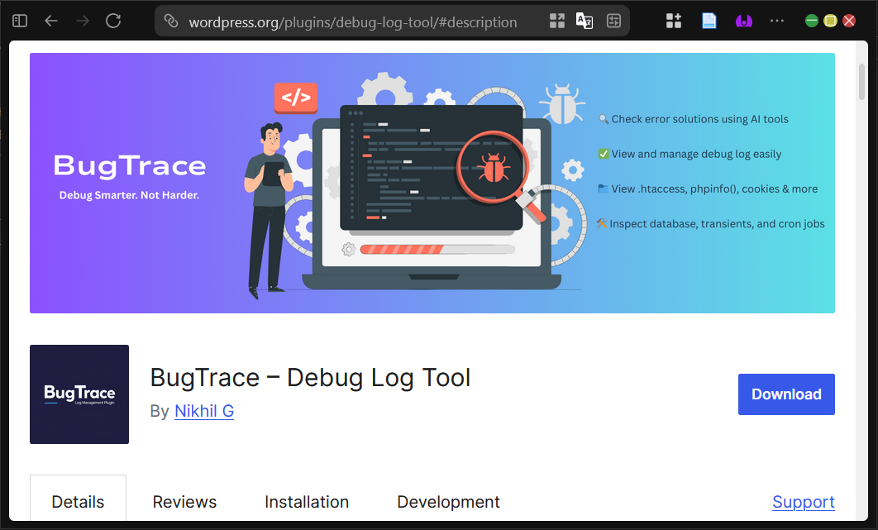
Task: Go back to the previous page
Action: [x=51, y=21]
